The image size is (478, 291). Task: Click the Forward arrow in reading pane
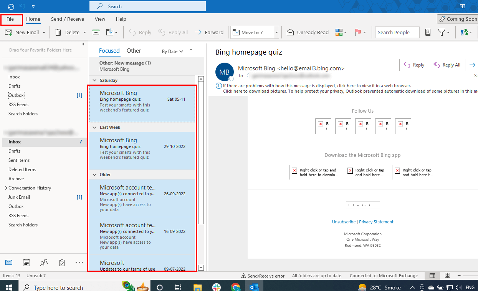coord(473,65)
